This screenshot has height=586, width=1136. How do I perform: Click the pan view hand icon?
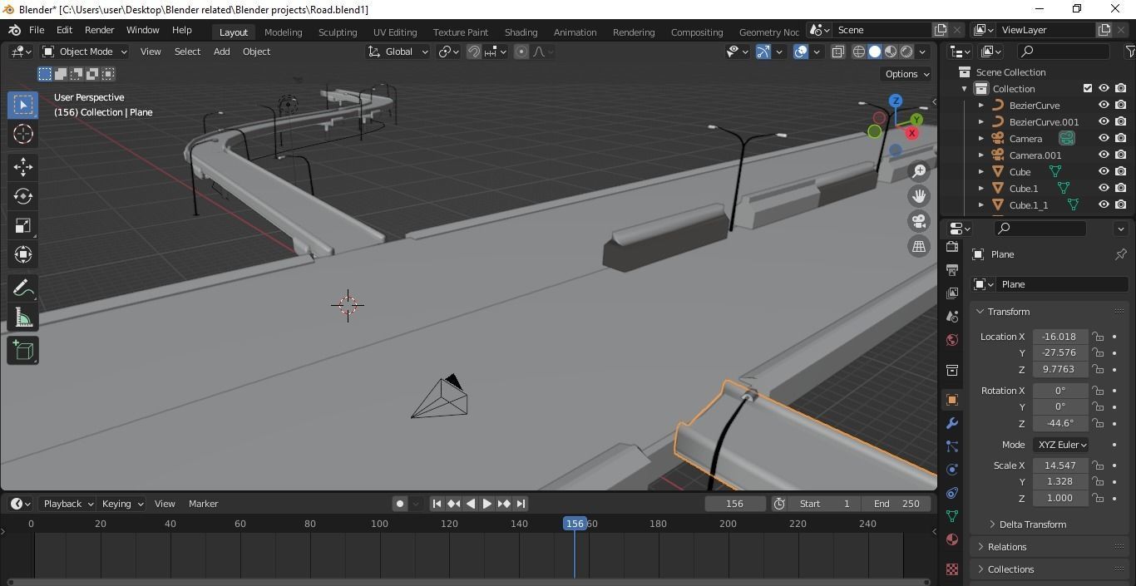(x=919, y=196)
